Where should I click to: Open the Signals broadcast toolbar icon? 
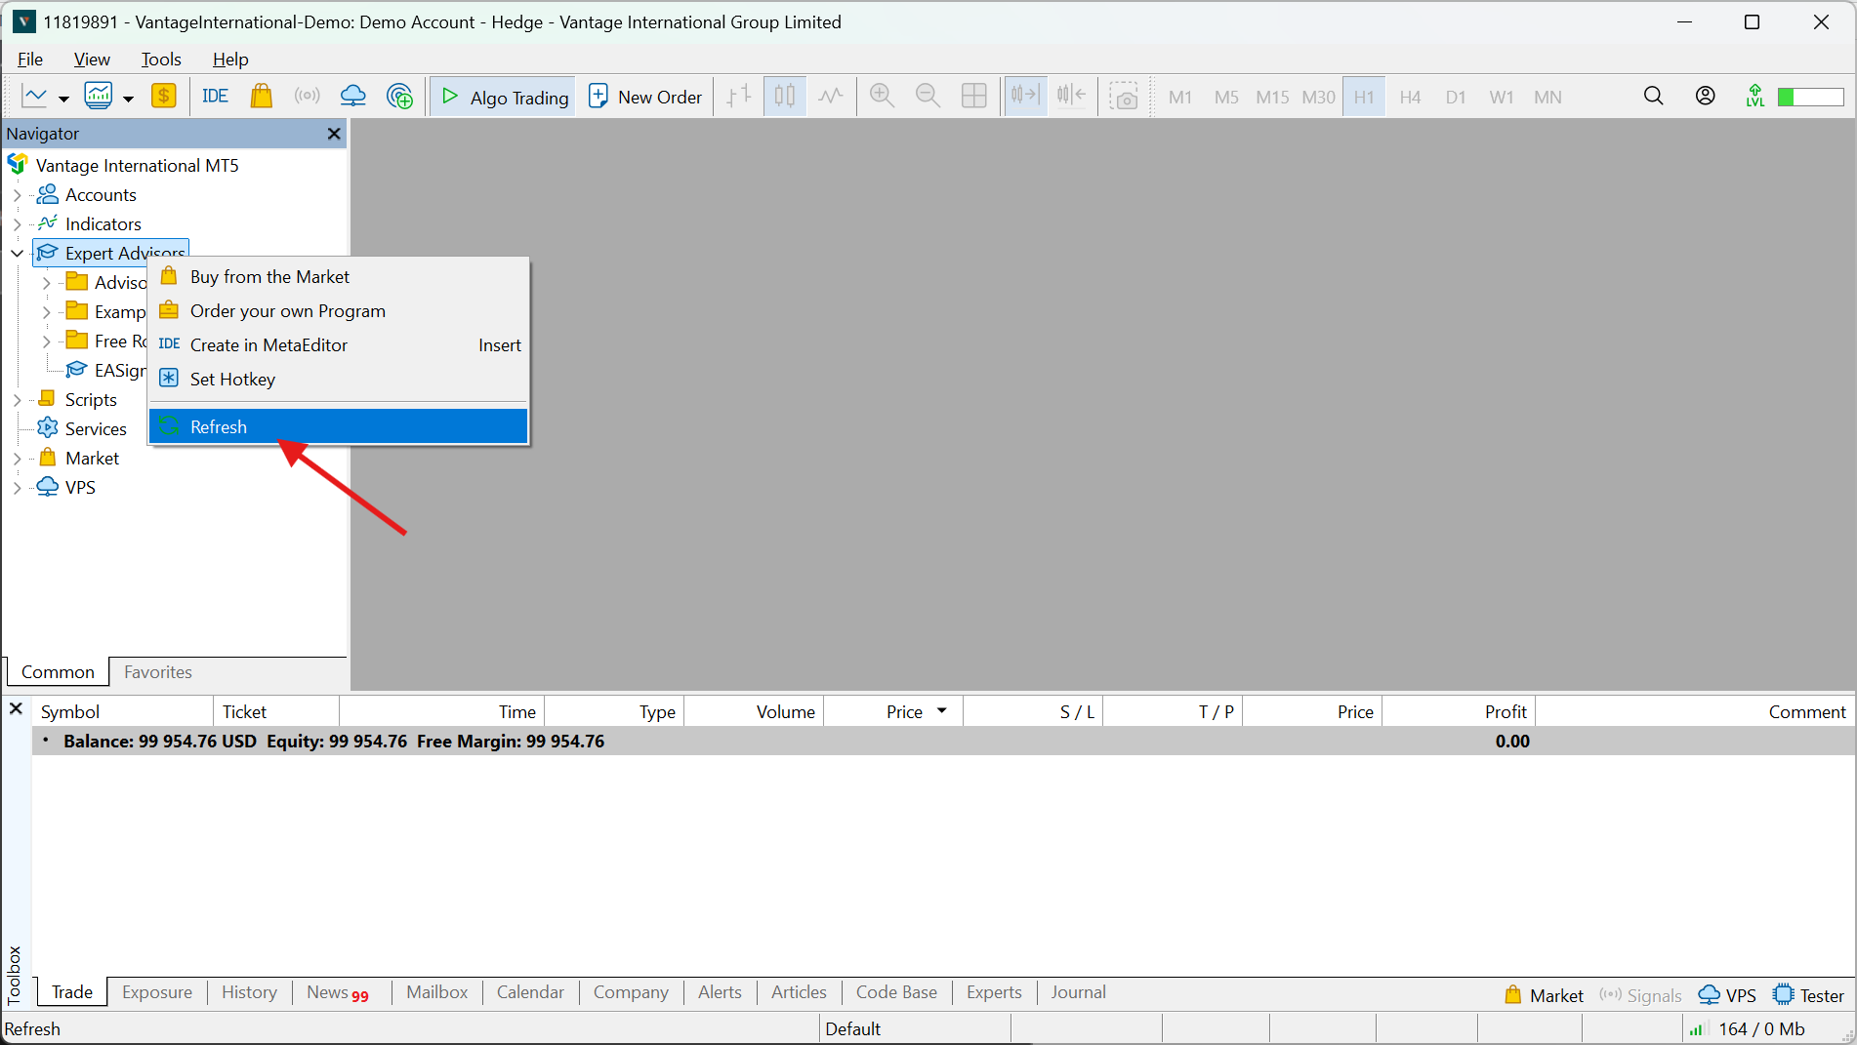tap(308, 96)
